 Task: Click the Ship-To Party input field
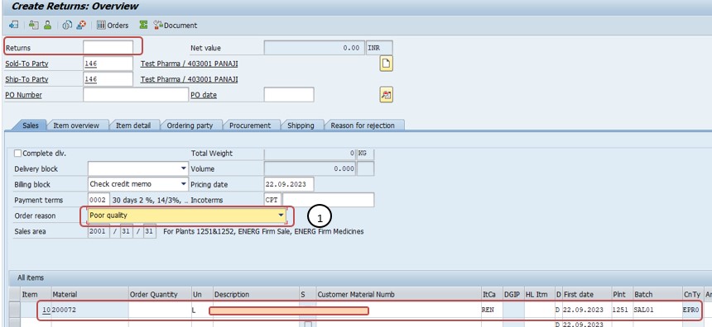pyautogui.click(x=108, y=79)
